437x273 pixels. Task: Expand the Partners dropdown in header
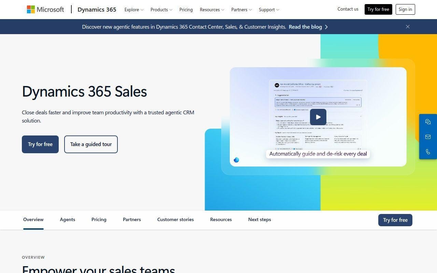tap(241, 10)
